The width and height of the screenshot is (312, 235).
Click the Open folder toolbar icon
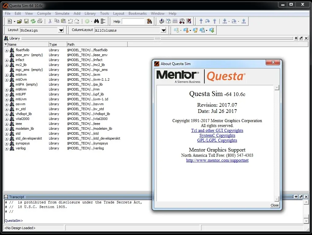coord(19,21)
